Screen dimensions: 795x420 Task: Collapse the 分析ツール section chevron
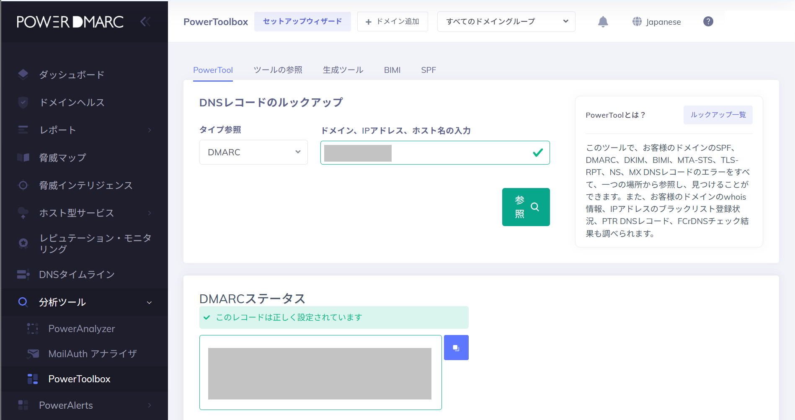coord(149,302)
